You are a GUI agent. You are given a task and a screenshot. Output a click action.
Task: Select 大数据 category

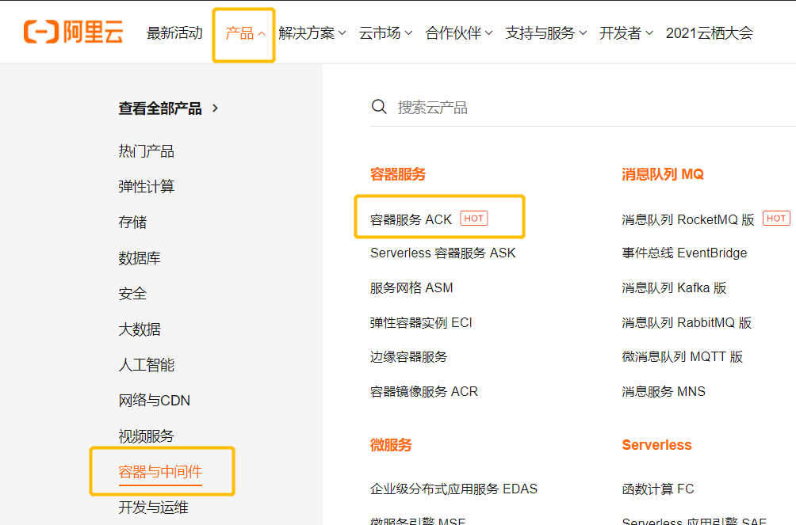(140, 329)
